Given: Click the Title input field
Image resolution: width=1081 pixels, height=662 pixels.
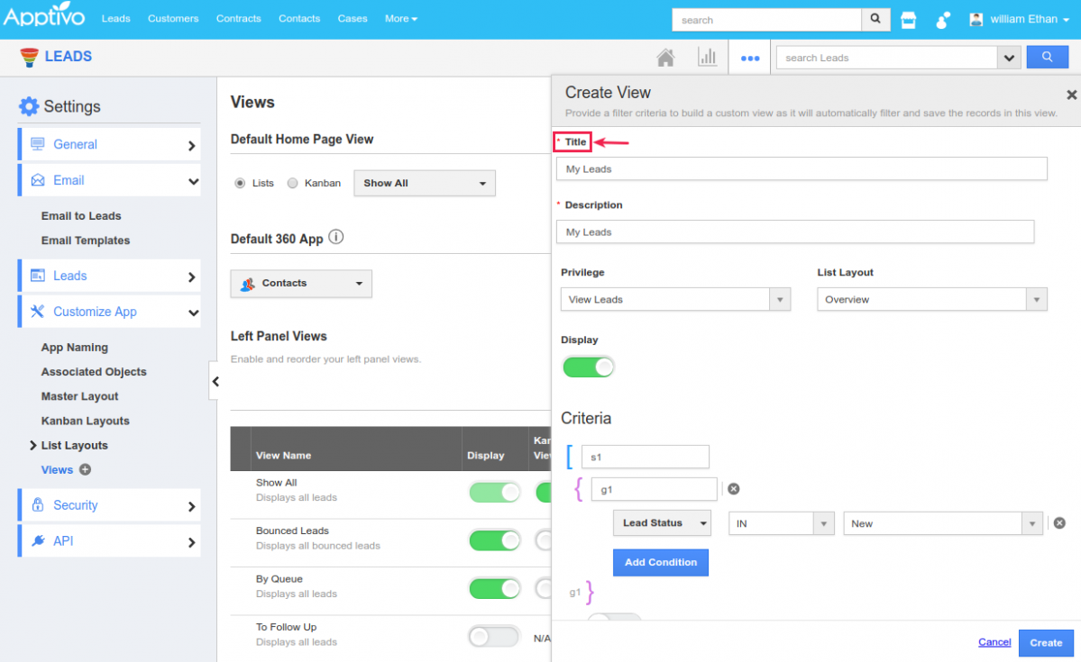Looking at the screenshot, I should coord(802,168).
